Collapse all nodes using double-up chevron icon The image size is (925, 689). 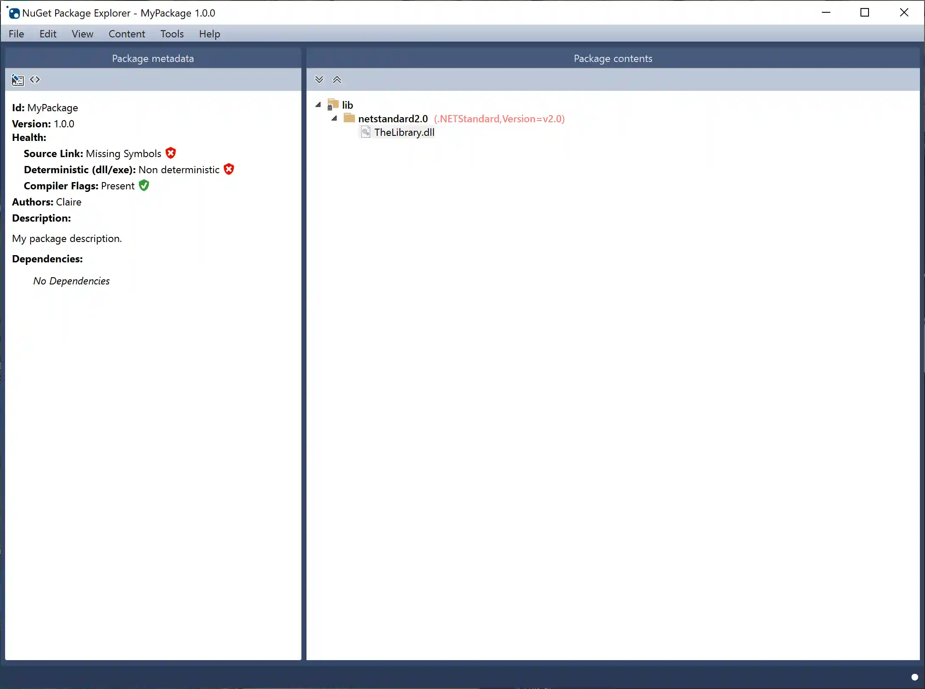[x=337, y=79]
